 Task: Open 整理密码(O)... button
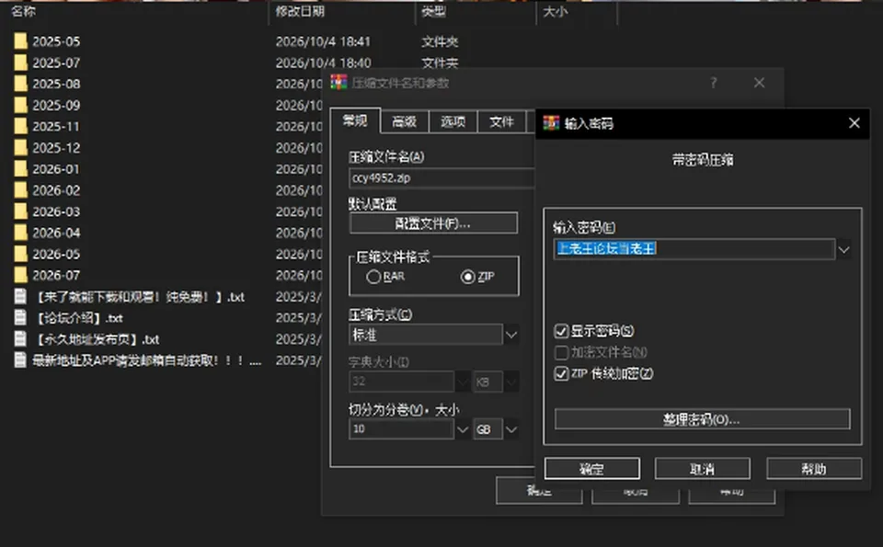(702, 419)
